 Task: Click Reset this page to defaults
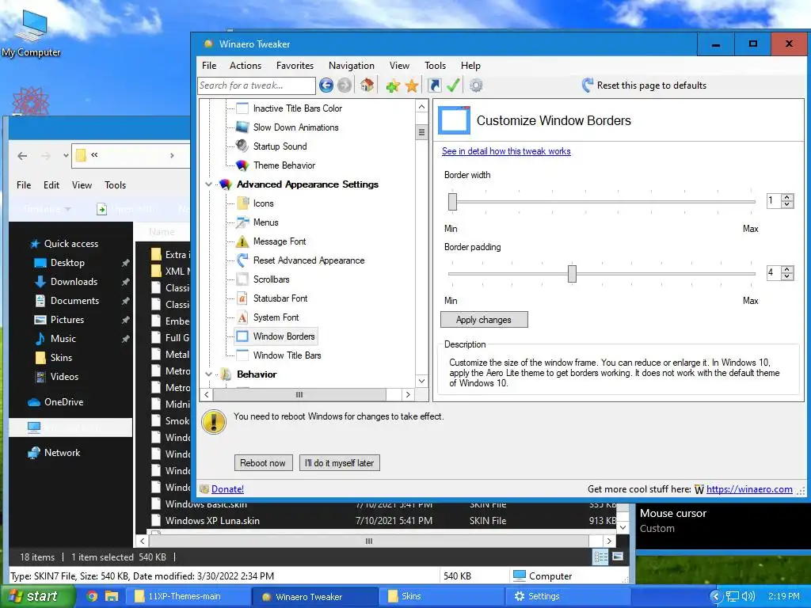[x=644, y=85]
